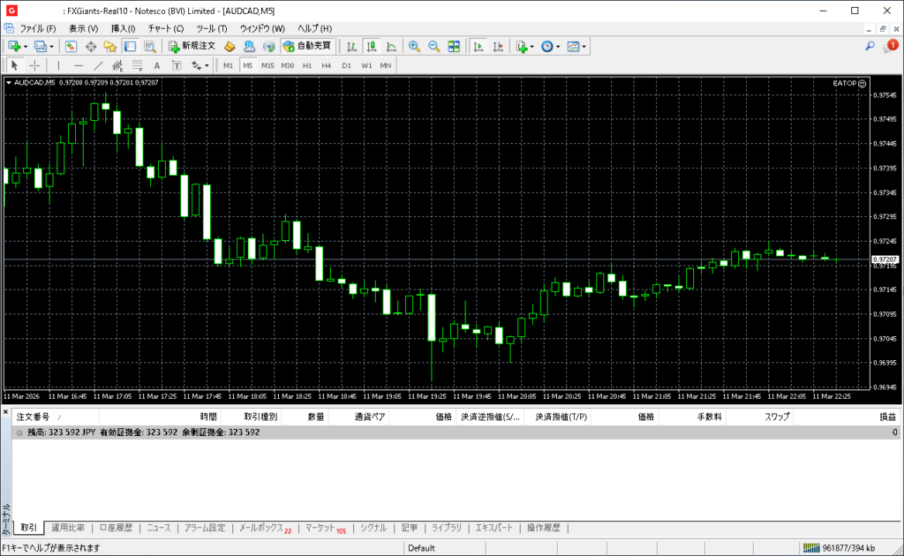
Task: Switch chart to candlestick display
Action: pos(372,46)
